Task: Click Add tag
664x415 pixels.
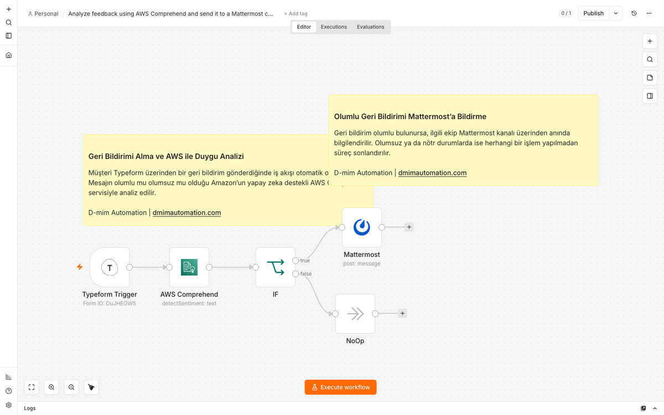Action: (x=295, y=14)
